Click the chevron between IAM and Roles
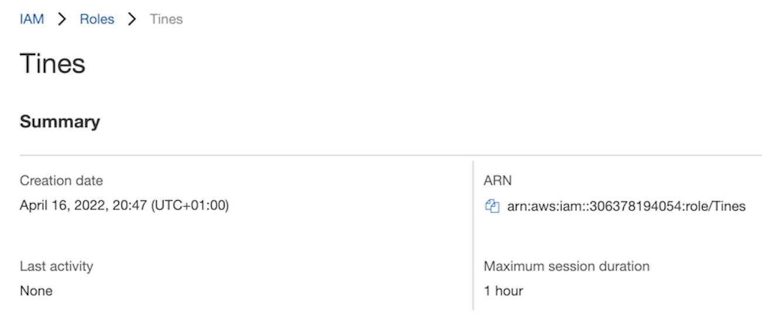 tap(62, 19)
